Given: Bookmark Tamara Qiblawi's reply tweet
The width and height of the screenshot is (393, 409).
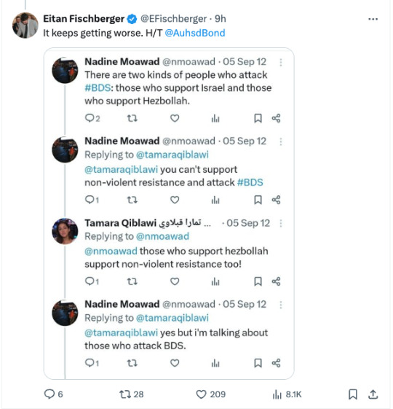Looking at the screenshot, I should tap(258, 281).
